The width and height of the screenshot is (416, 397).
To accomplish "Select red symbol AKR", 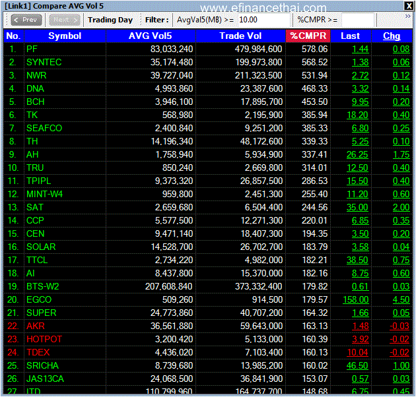I will coord(35,326).
